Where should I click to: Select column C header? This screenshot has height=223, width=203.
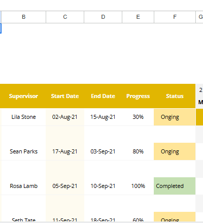click(65, 17)
